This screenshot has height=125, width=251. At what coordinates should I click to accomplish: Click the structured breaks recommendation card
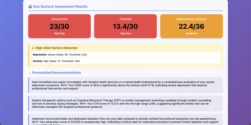(125, 120)
